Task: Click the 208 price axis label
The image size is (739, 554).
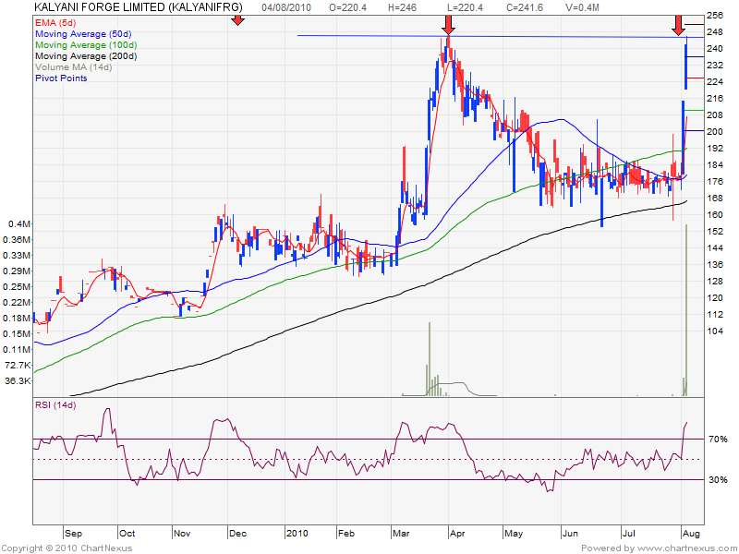Action: coord(715,114)
